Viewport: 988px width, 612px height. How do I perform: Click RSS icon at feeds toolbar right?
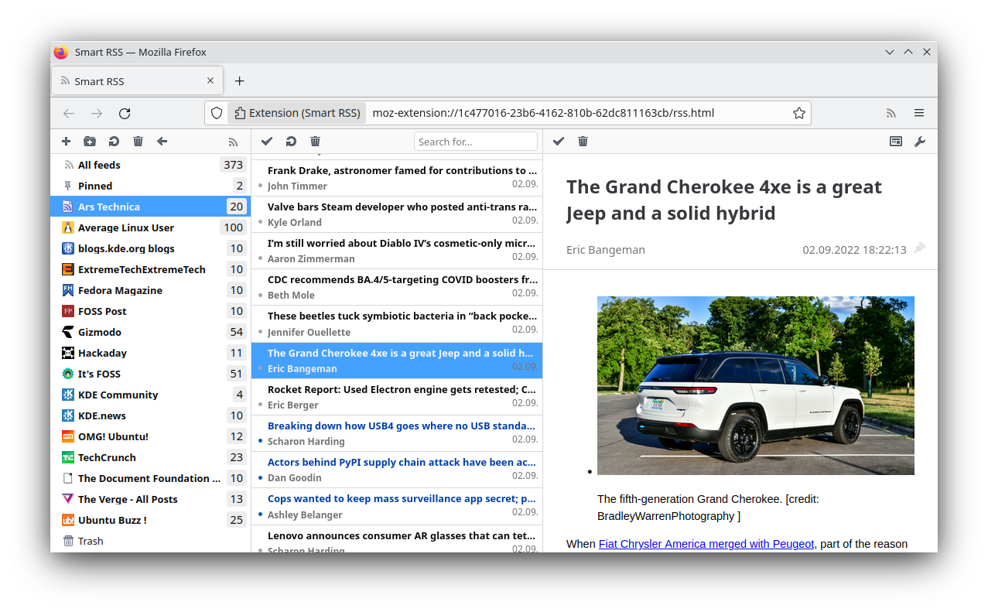[x=233, y=142]
